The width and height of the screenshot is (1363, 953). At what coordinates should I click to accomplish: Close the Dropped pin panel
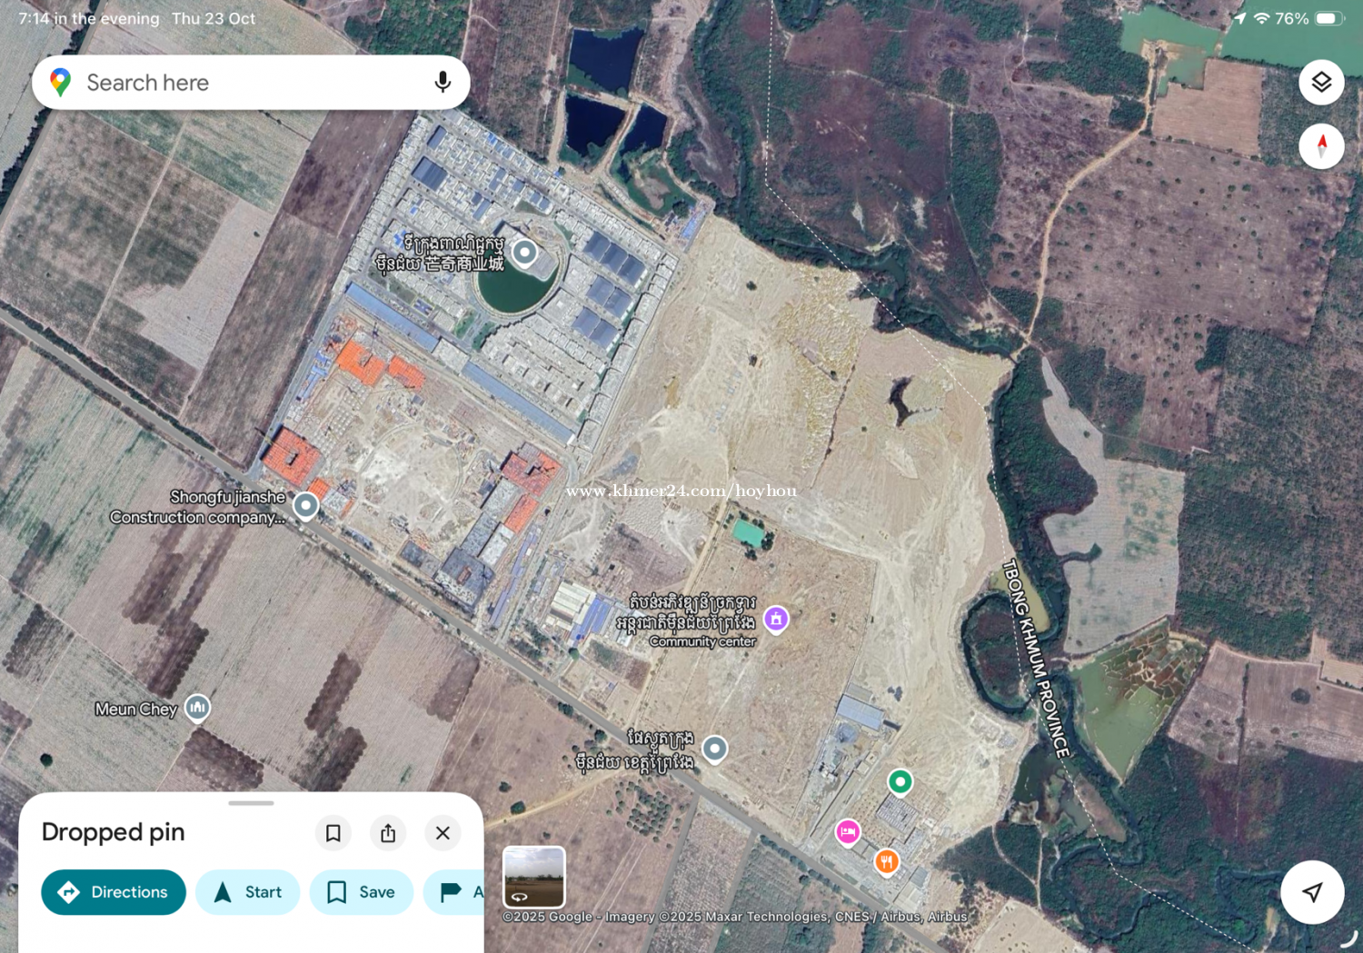[x=443, y=833]
